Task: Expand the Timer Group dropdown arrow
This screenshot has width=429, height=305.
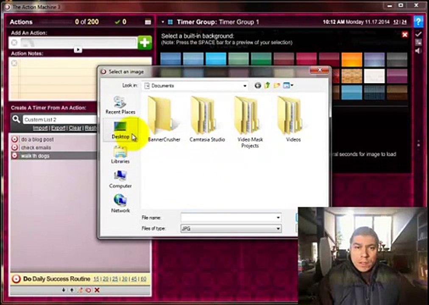Action: (163, 22)
